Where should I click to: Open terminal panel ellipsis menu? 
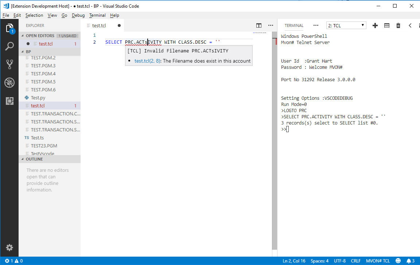(x=316, y=25)
